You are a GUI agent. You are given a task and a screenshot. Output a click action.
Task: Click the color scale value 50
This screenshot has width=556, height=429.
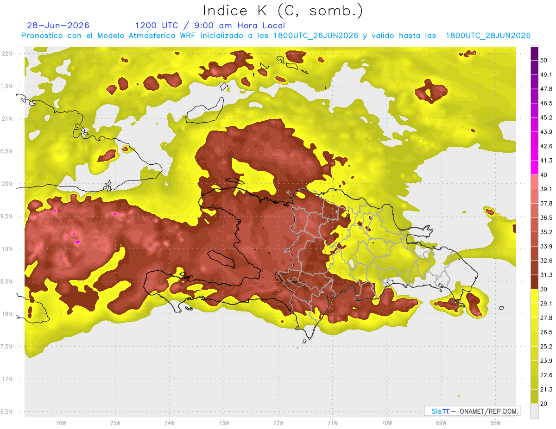pyautogui.click(x=544, y=60)
